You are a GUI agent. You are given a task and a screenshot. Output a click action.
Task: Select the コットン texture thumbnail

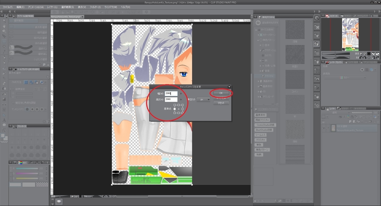point(295,79)
